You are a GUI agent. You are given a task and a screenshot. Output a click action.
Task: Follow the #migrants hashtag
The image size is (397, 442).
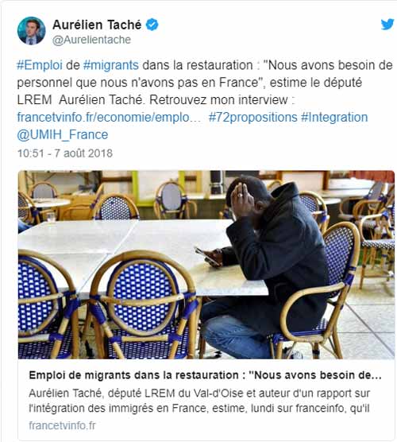tap(111, 65)
